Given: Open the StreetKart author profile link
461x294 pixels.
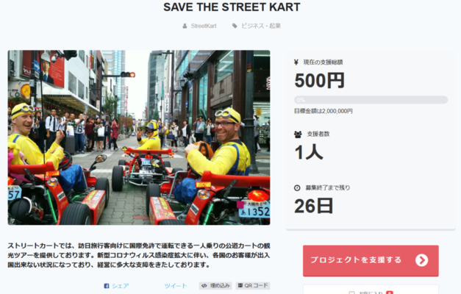Looking at the screenshot, I should 204,26.
